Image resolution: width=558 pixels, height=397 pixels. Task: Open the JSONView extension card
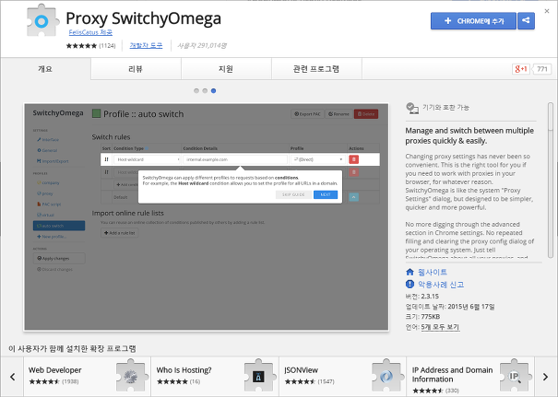pos(343,377)
